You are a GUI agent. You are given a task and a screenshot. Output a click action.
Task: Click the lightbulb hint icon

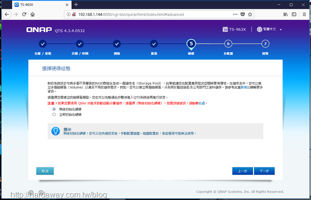[x=55, y=131]
